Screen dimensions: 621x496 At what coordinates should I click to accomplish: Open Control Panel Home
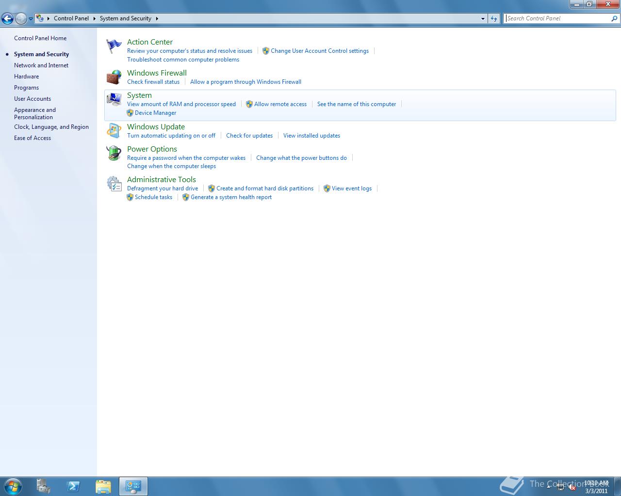40,38
